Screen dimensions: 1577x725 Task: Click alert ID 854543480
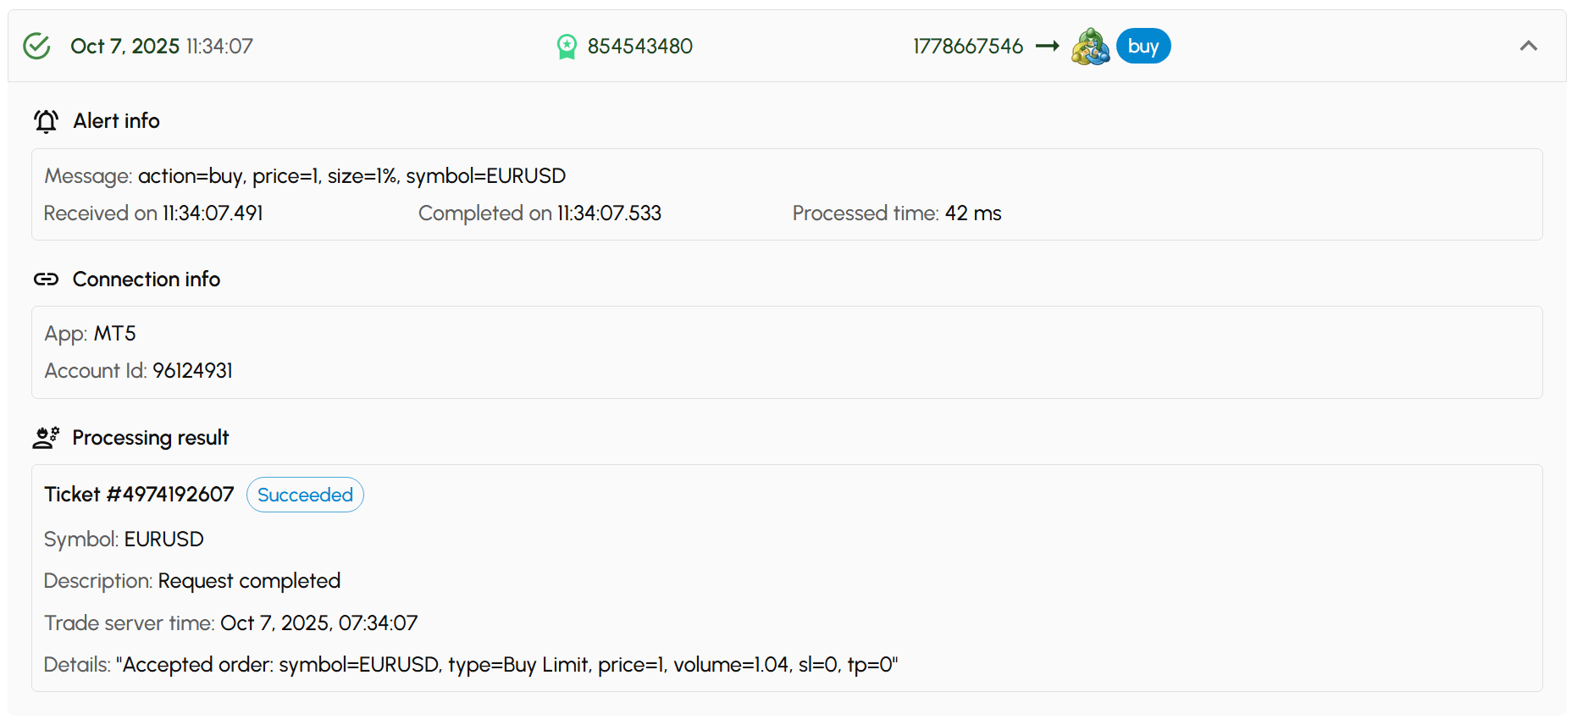[x=639, y=47]
